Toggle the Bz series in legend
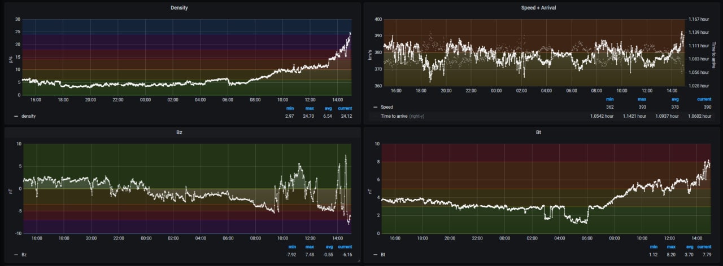This screenshot has width=723, height=266. point(24,255)
